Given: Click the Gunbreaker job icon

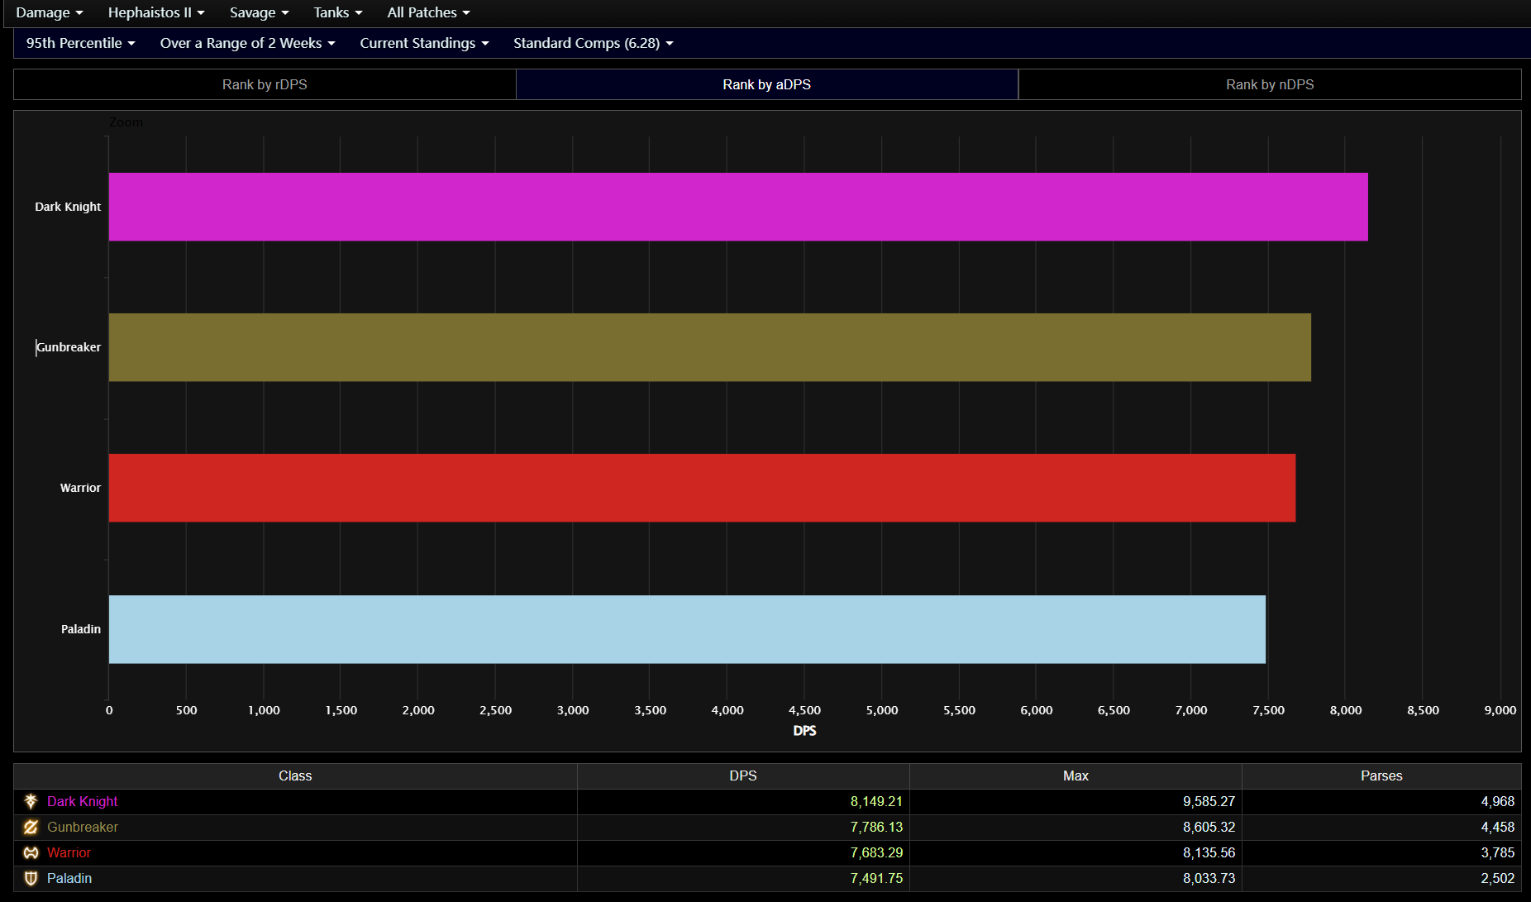Looking at the screenshot, I should 31,827.
